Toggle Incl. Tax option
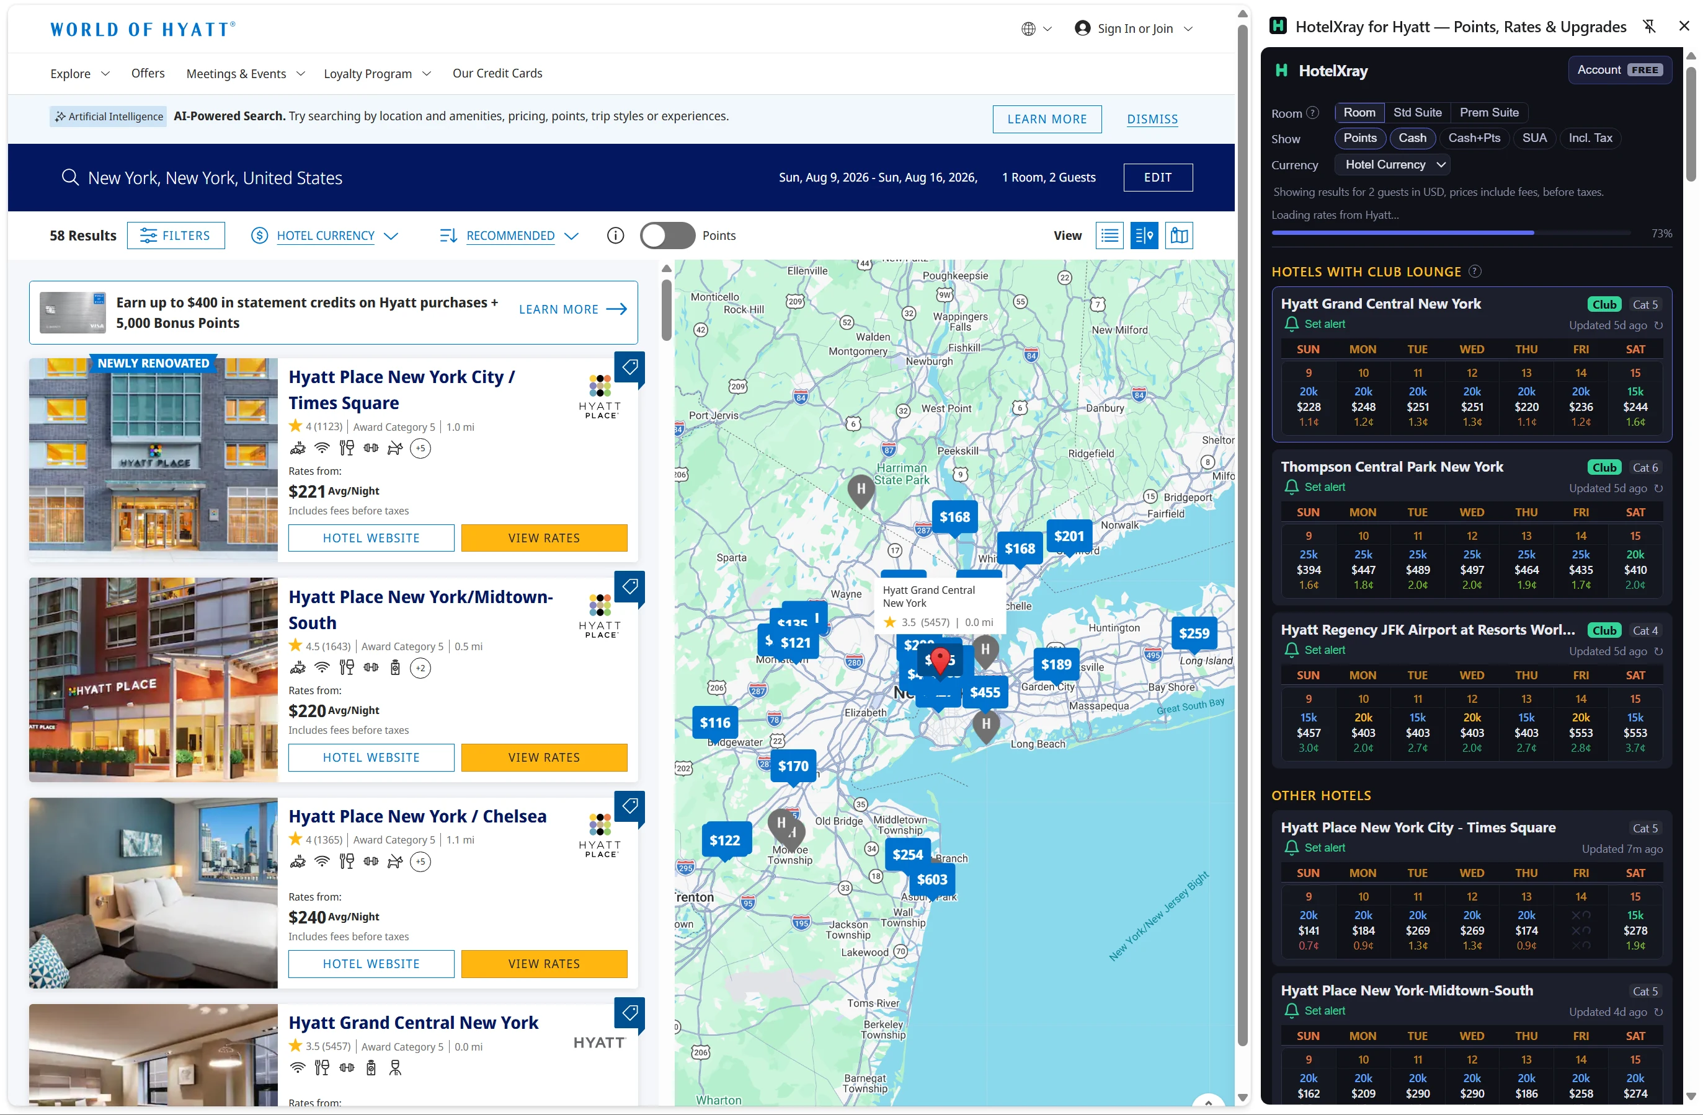1703x1115 pixels. (x=1590, y=138)
